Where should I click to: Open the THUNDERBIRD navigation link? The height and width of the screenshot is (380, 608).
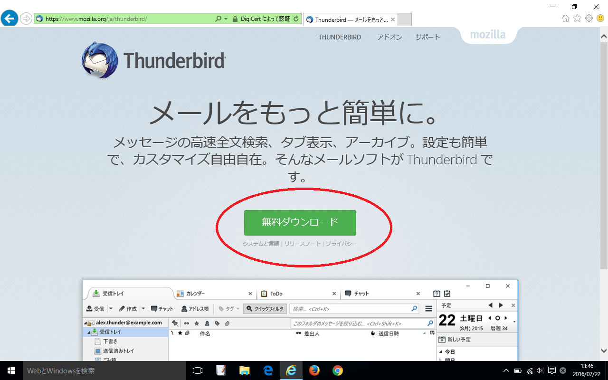tap(340, 37)
